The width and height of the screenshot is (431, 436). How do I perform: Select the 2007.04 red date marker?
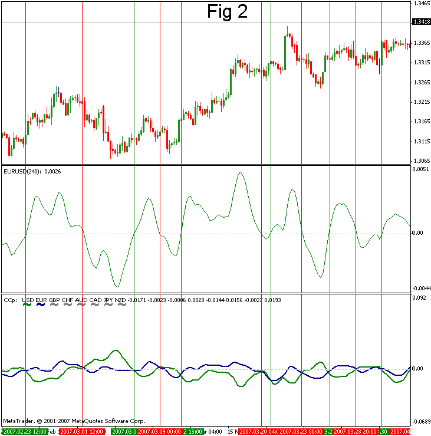pos(400,431)
